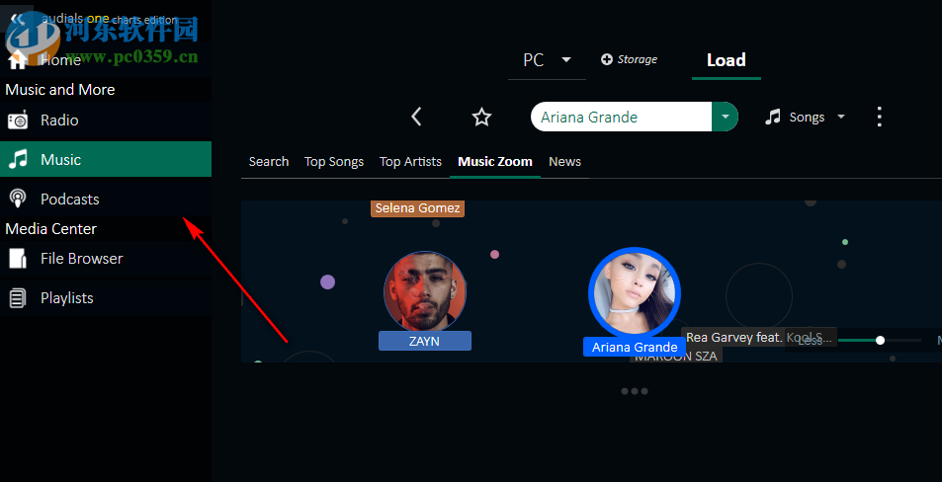Click the Less/More zoom slider handle
Screen dimensions: 942x482
(880, 341)
